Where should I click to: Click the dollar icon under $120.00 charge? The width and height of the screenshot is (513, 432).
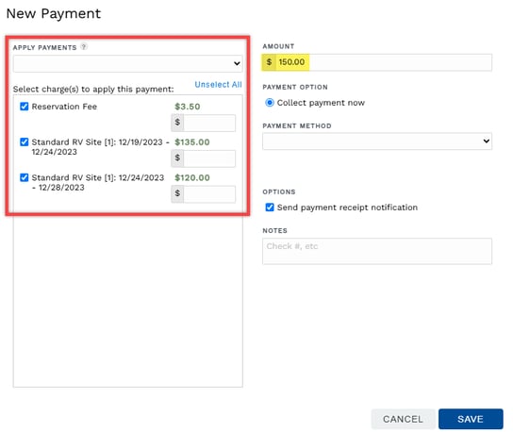177,193
